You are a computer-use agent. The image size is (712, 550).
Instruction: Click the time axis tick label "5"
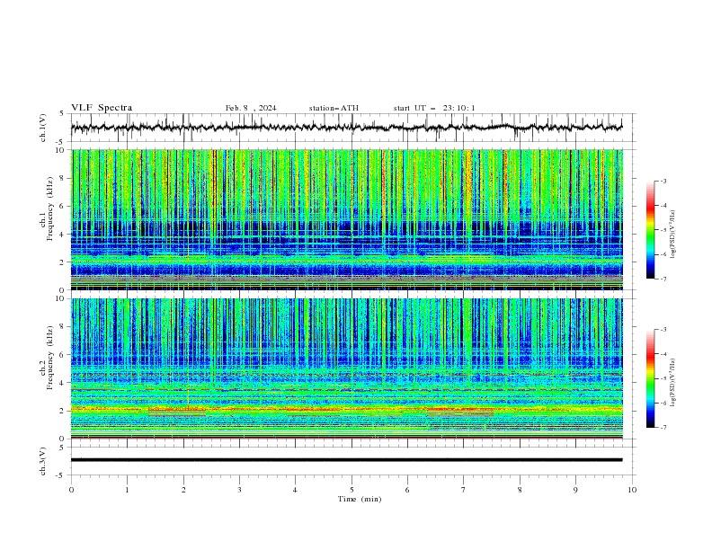pos(352,490)
